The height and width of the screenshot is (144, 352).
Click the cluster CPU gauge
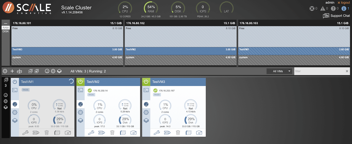(x=125, y=9)
